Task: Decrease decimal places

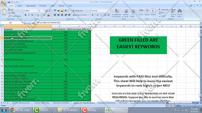Action: point(108,15)
